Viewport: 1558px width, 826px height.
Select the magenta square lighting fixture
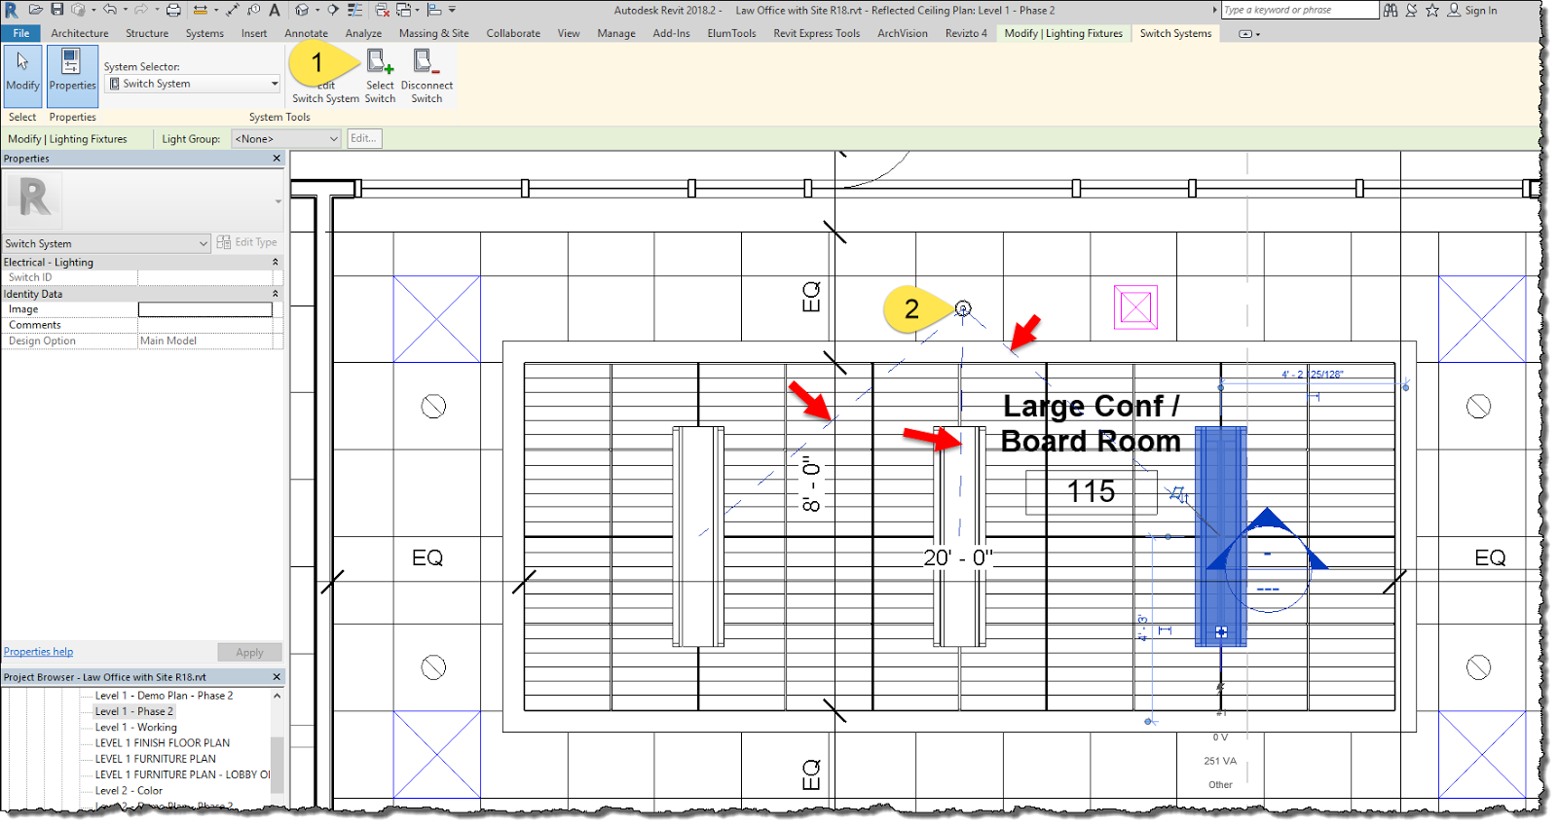point(1135,307)
